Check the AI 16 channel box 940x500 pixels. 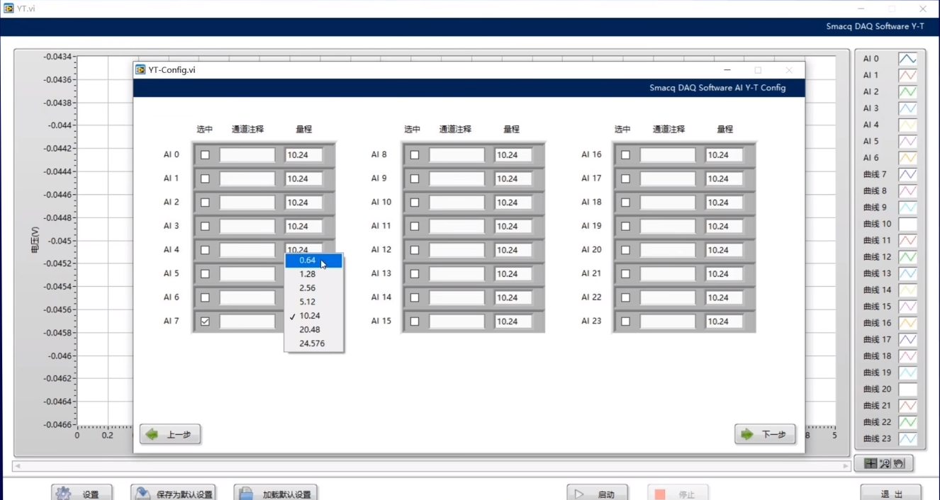625,155
